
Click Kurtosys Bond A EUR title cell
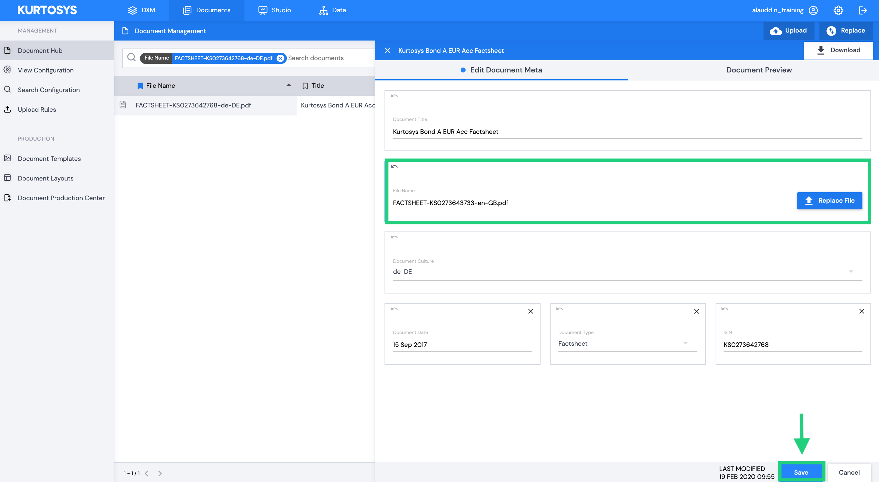(337, 105)
